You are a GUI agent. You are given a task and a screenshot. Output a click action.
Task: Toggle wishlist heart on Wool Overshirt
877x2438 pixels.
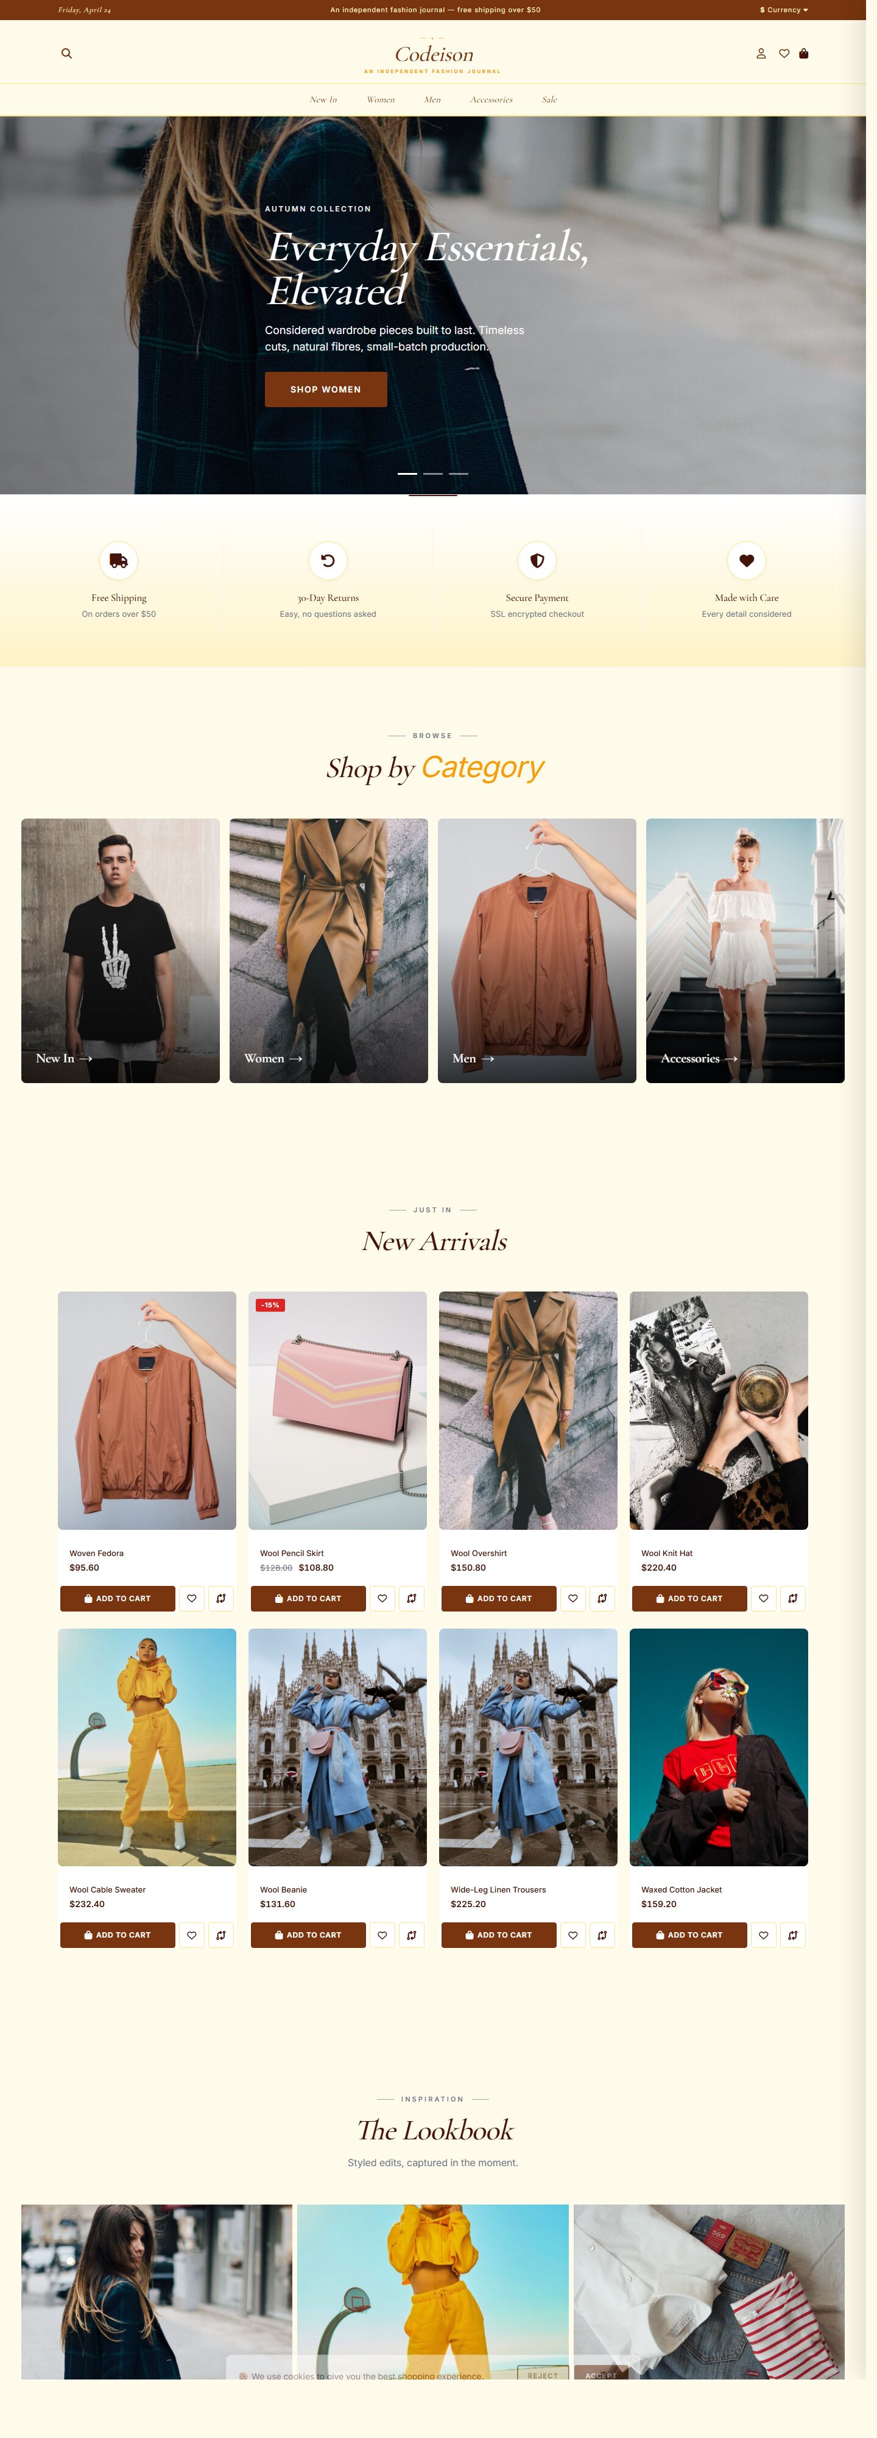tap(573, 1599)
